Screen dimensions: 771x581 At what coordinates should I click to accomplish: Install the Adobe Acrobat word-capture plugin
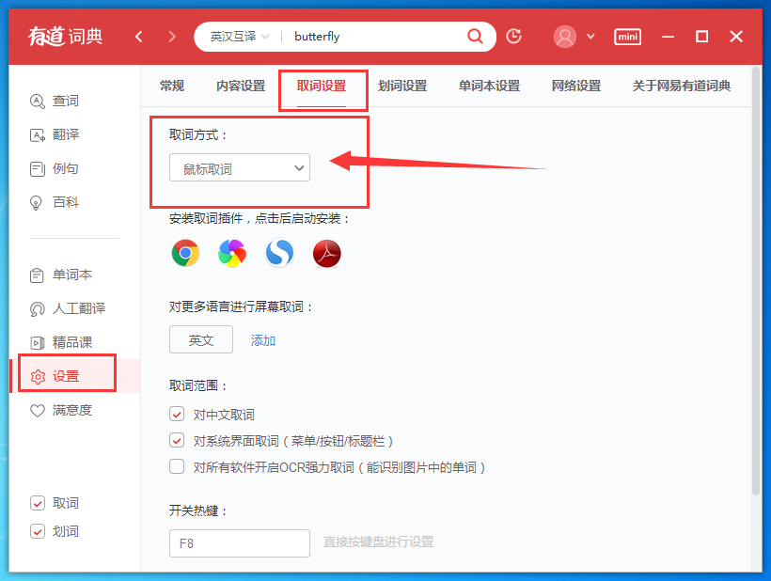pos(326,252)
